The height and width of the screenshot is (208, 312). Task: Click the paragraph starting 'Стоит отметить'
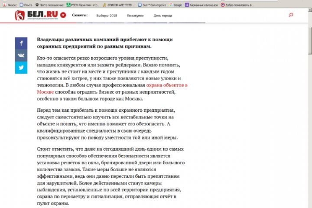111,176
